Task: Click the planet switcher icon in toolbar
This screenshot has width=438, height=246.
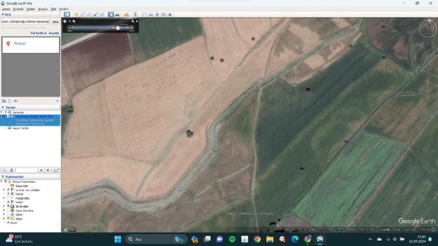Action: (125, 14)
